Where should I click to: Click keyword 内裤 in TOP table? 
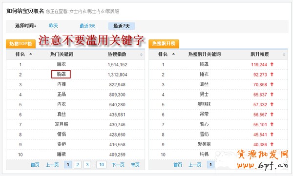62,84
